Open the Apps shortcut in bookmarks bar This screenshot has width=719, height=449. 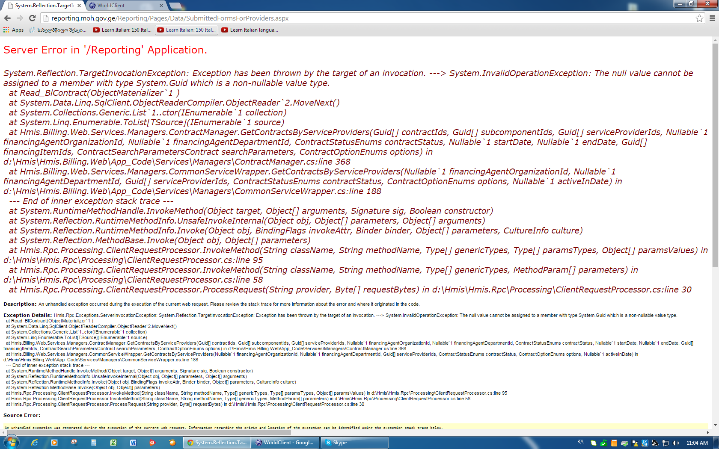click(13, 30)
